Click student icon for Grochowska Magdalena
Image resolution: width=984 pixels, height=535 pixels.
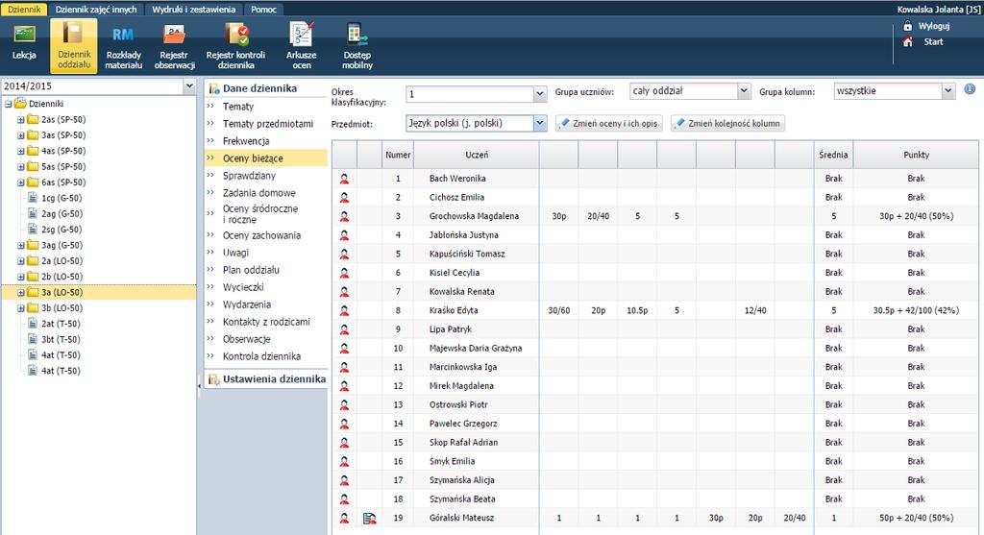pyautogui.click(x=344, y=216)
